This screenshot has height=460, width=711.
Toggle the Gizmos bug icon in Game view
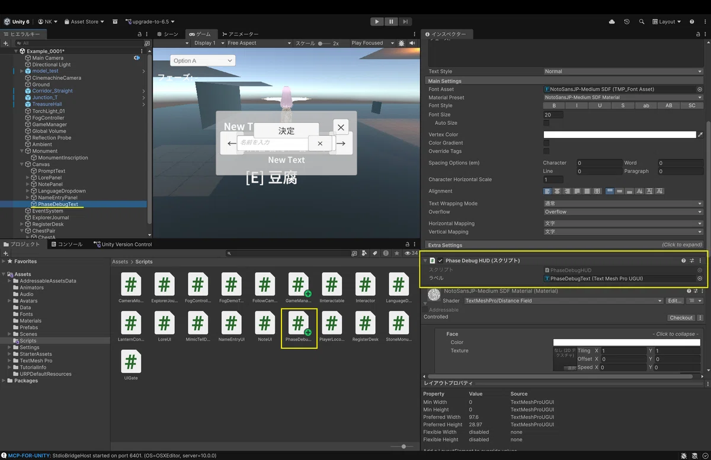coord(402,43)
